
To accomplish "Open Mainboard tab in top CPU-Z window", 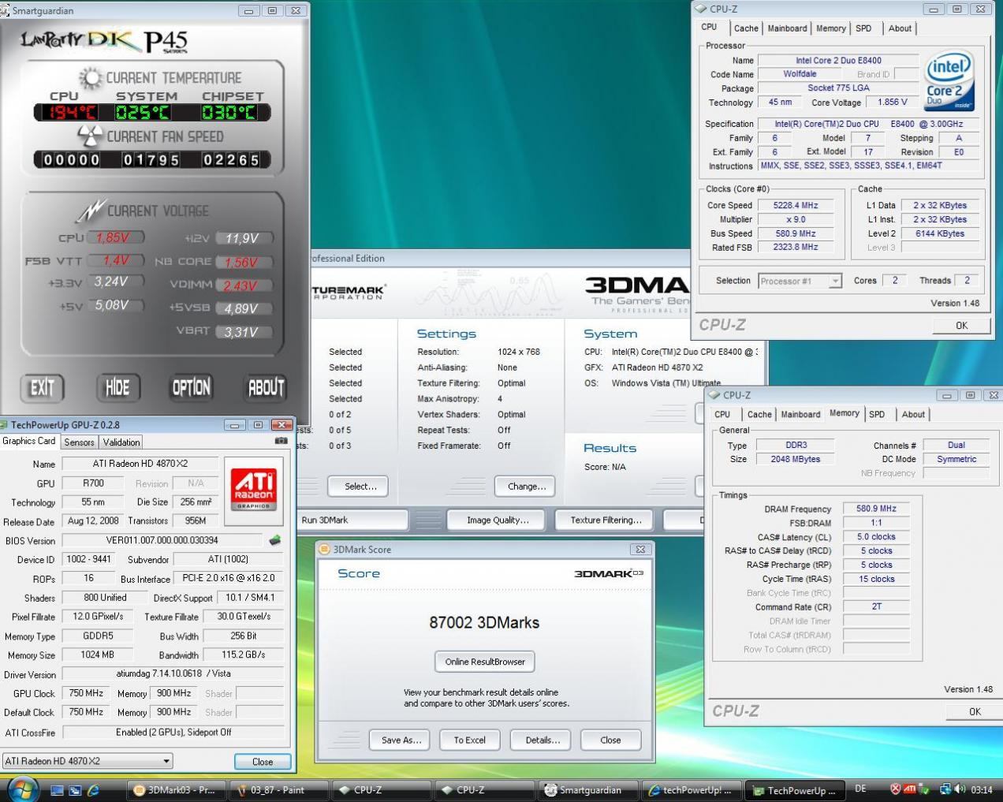I will tap(787, 28).
